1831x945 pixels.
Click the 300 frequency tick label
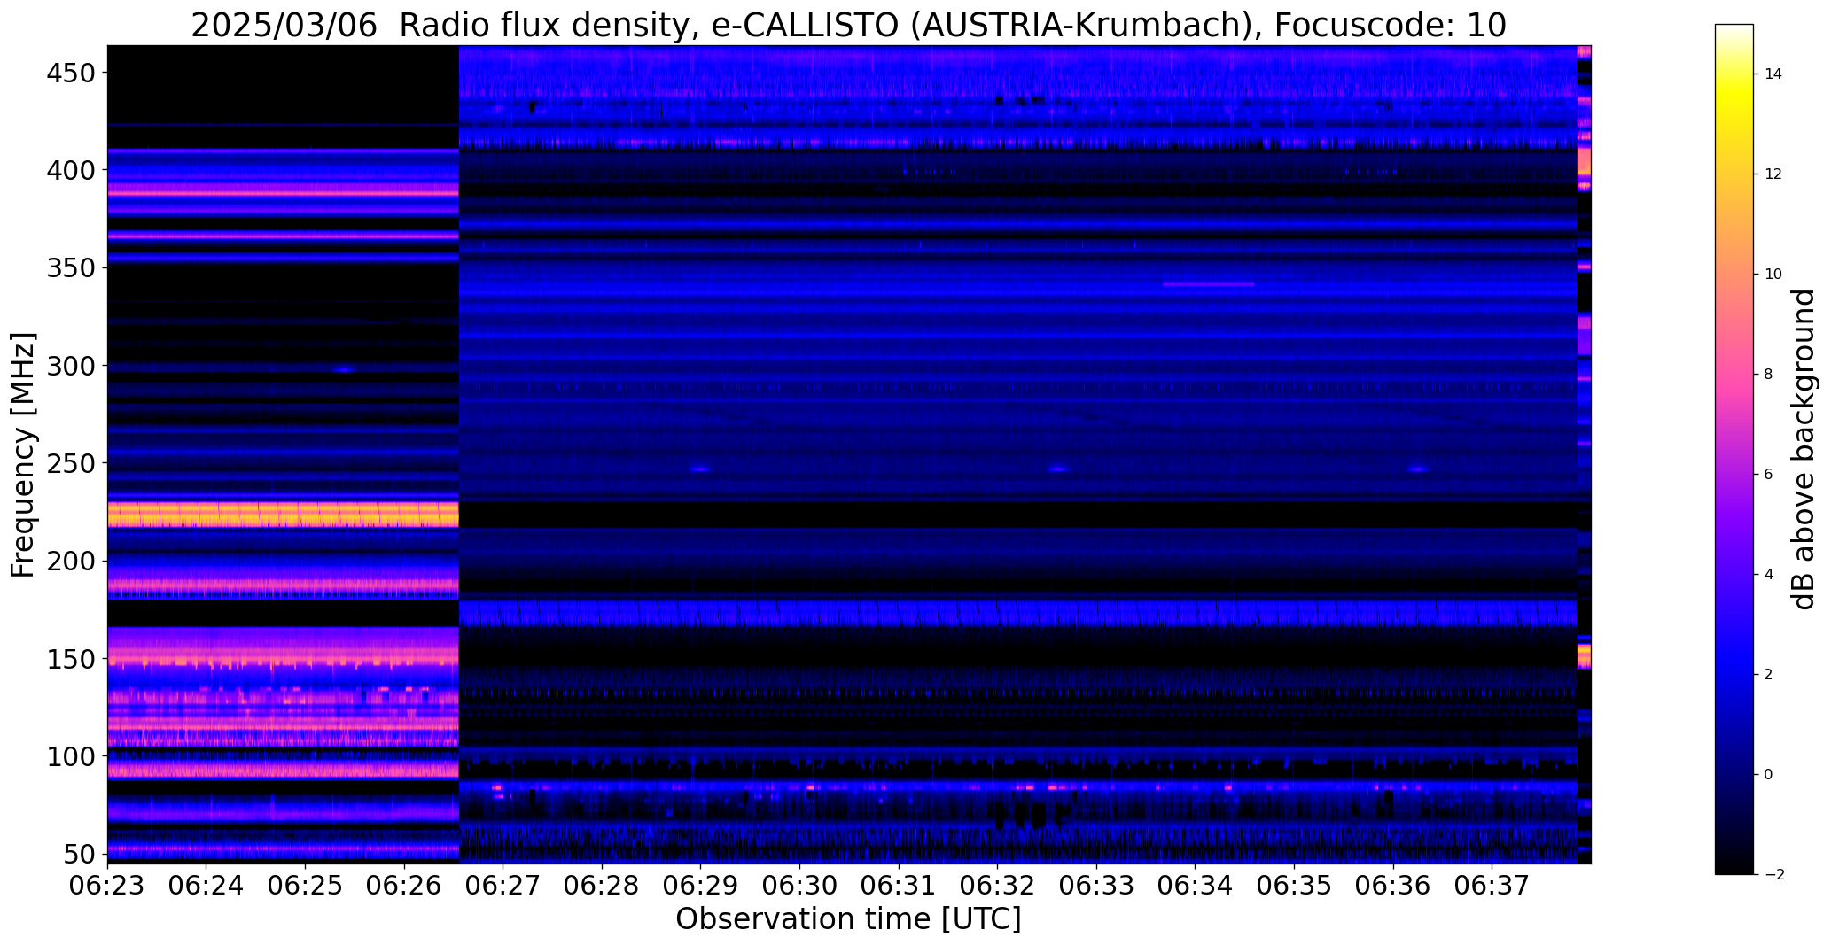coord(72,365)
